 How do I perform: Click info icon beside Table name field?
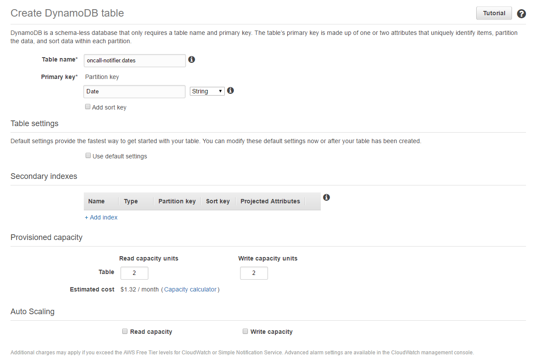click(x=192, y=59)
